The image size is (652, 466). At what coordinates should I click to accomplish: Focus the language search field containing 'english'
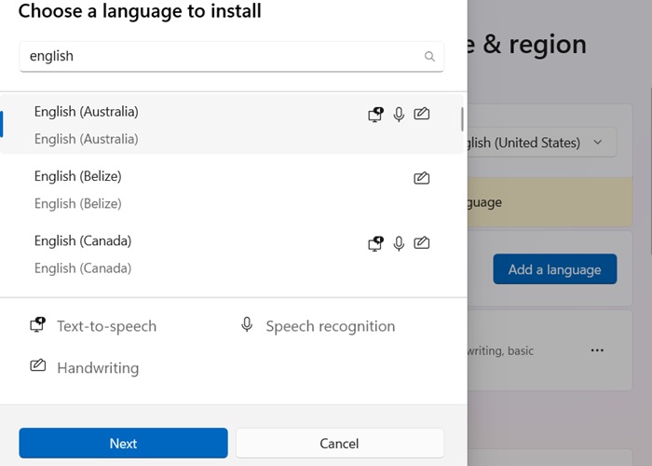pos(232,56)
